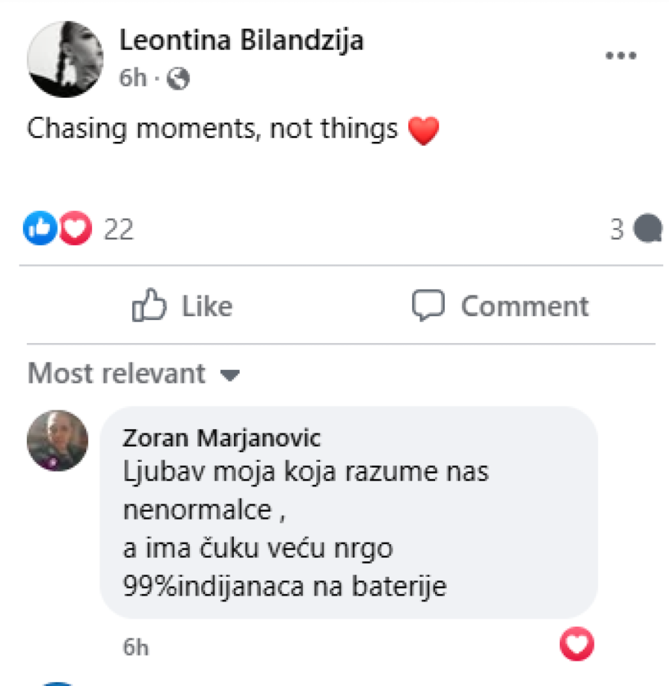Open Zoran Marjanovic's profile picture
This screenshot has width=669, height=686.
point(57,441)
